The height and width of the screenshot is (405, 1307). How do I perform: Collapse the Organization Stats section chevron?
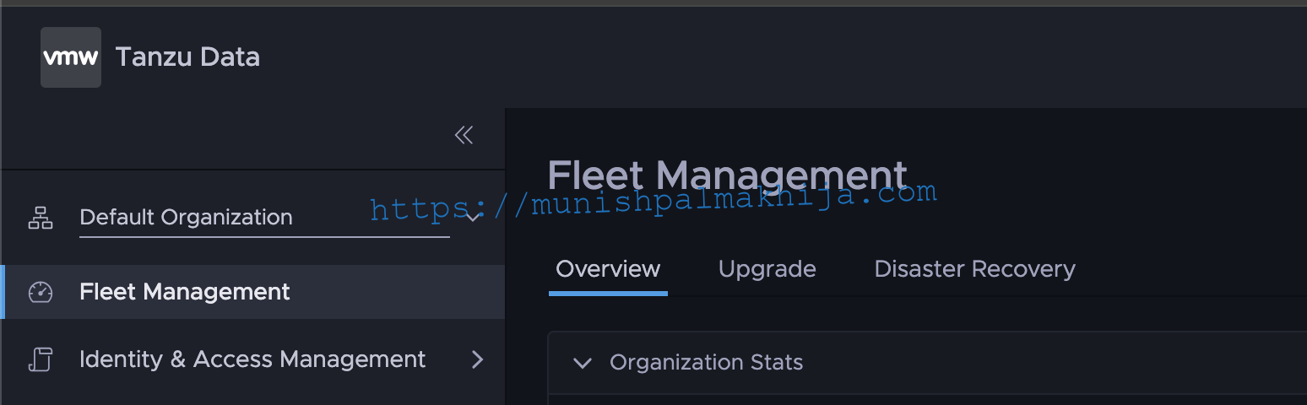click(x=582, y=363)
